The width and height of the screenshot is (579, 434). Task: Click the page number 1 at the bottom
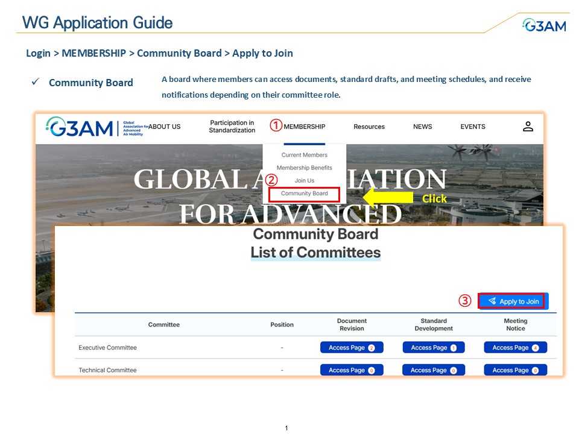pos(286,428)
